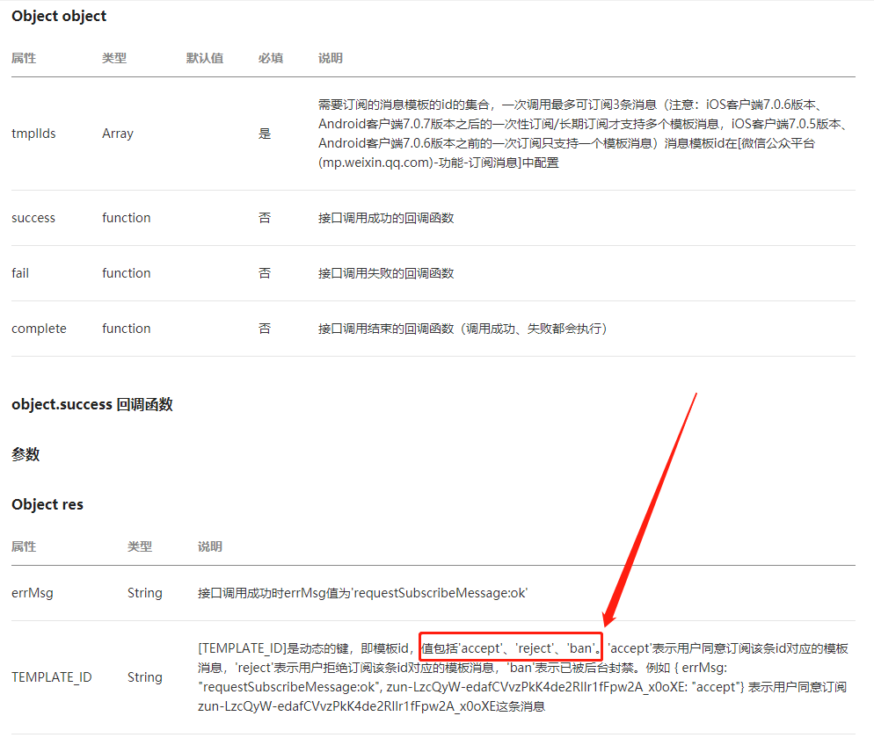Viewport: 874px width, 745px height.
Task: Select the 参数 heading
Action: (25, 454)
